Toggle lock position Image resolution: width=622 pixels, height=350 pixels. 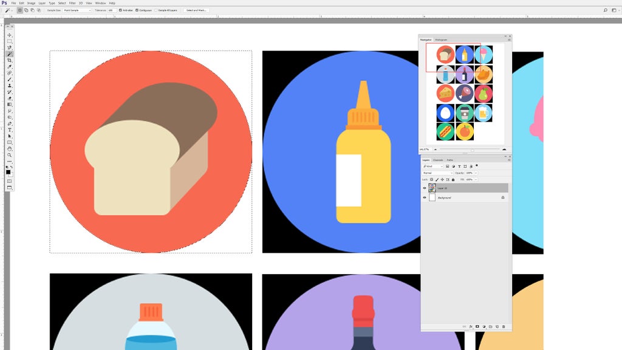click(442, 179)
